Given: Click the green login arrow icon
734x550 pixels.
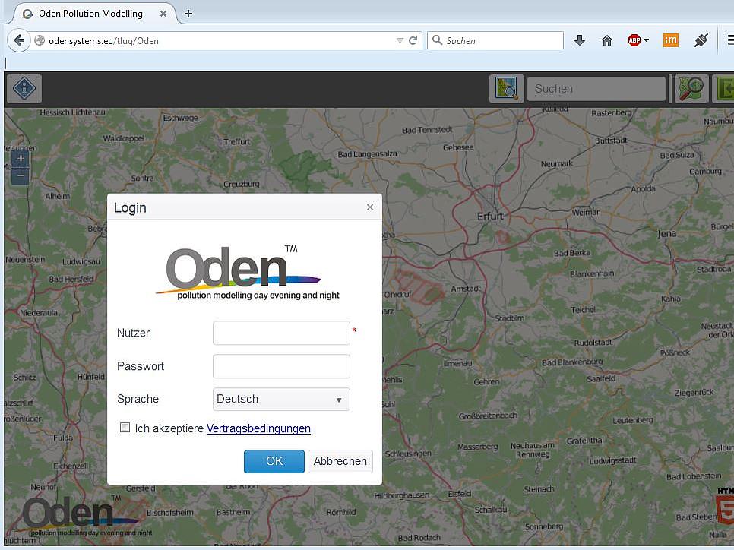Looking at the screenshot, I should tap(725, 88).
